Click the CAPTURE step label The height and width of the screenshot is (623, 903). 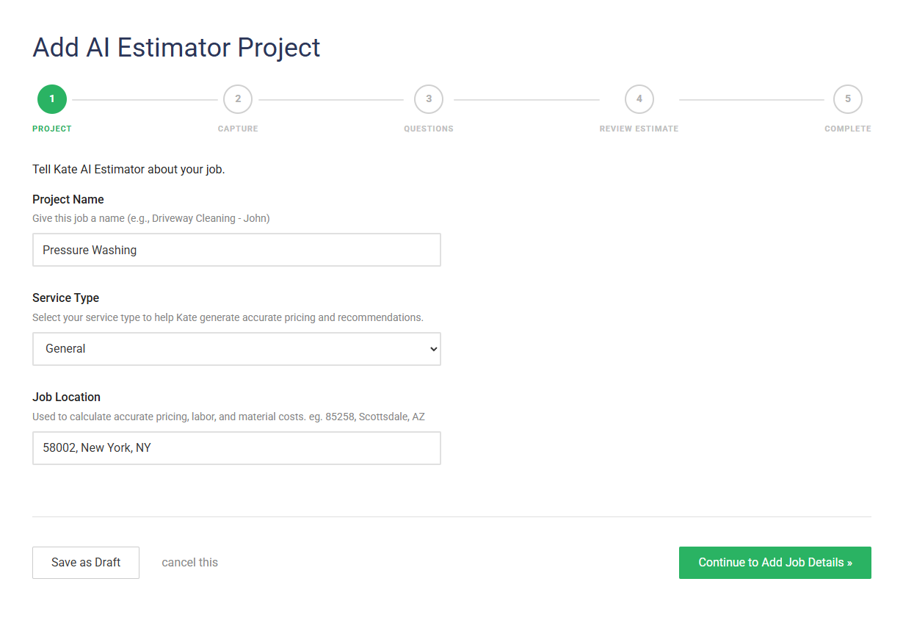click(237, 129)
